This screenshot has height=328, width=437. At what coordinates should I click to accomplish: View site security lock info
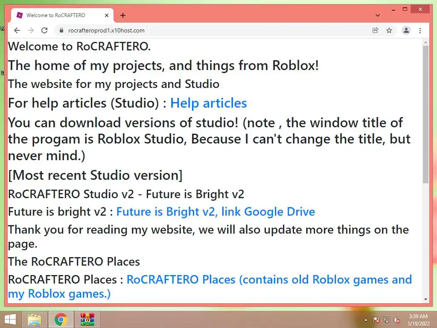click(x=61, y=30)
